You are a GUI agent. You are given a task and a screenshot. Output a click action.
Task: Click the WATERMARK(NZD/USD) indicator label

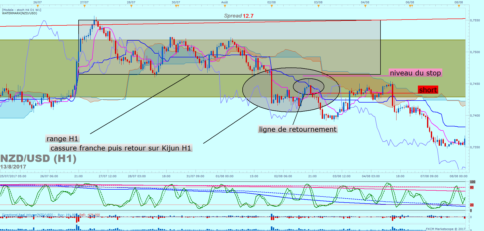[x=20, y=13]
